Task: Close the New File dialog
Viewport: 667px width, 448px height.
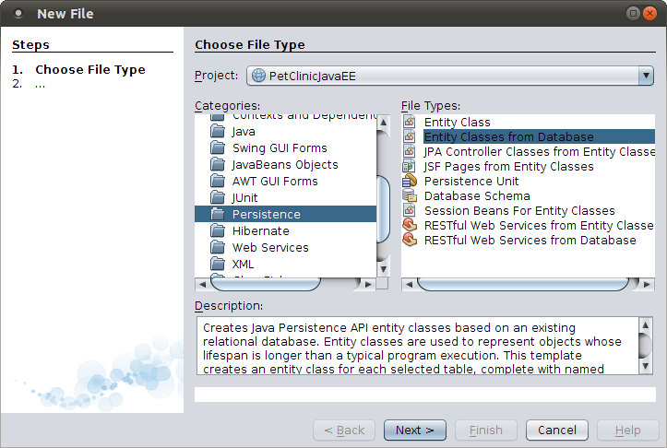Action: click(649, 14)
